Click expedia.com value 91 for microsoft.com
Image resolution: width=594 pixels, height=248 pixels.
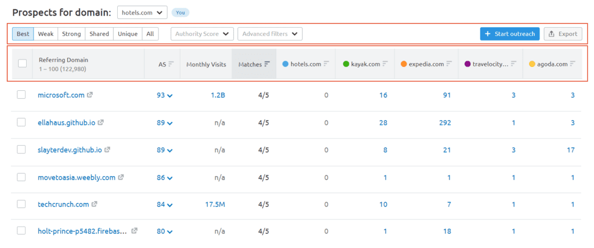tap(447, 95)
